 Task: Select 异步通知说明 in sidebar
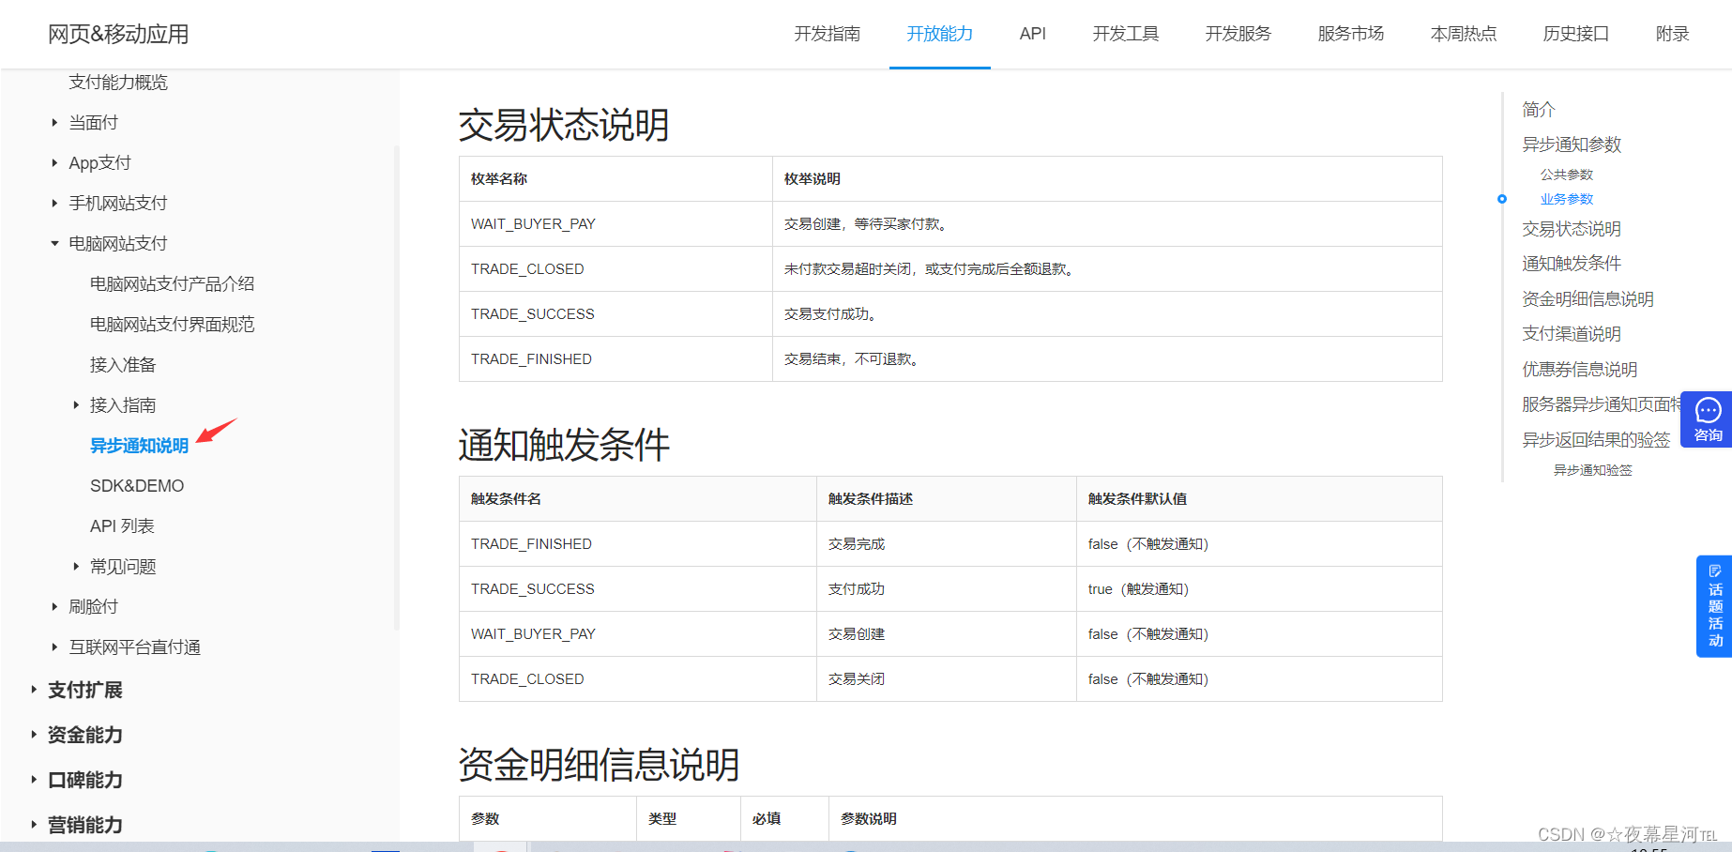click(x=139, y=446)
